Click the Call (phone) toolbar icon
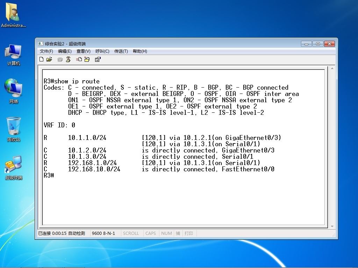 point(60,59)
